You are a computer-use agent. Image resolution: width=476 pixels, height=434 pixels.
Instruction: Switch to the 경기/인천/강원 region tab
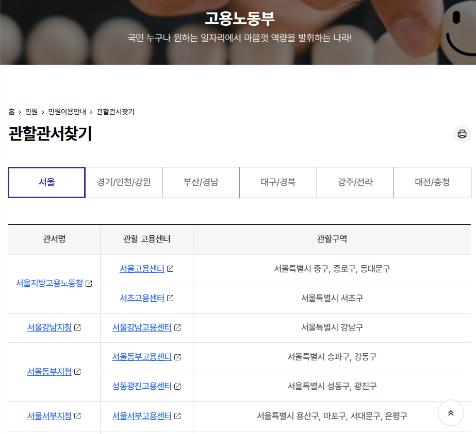(x=123, y=182)
